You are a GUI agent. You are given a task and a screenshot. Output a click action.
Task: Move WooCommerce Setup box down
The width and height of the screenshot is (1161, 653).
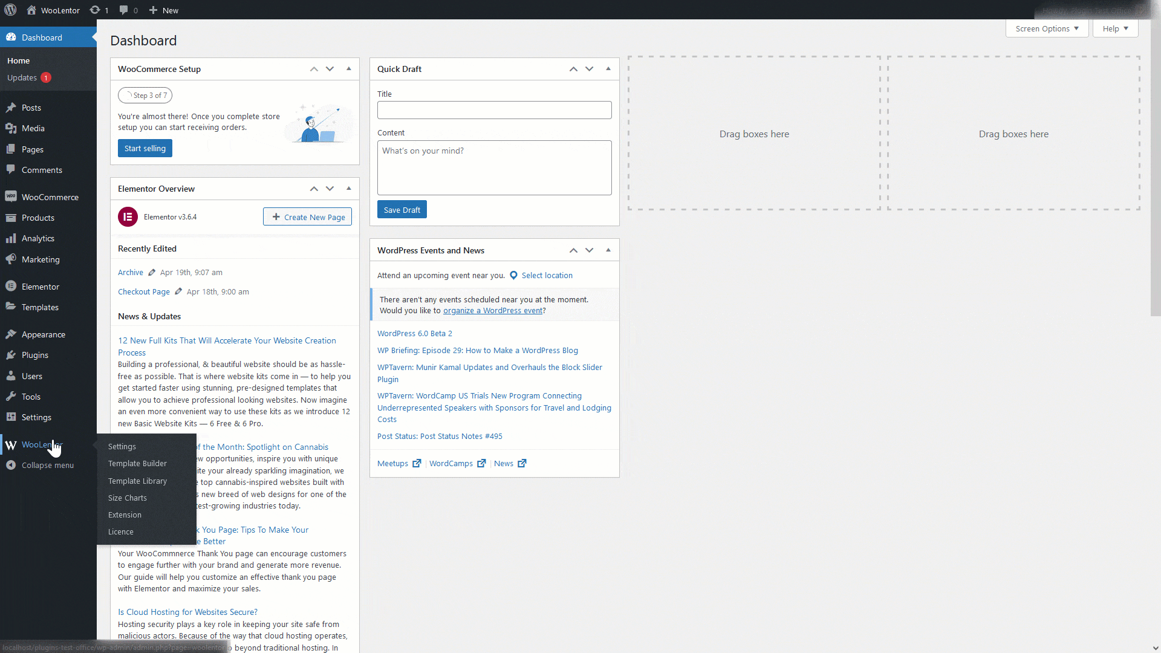(330, 69)
